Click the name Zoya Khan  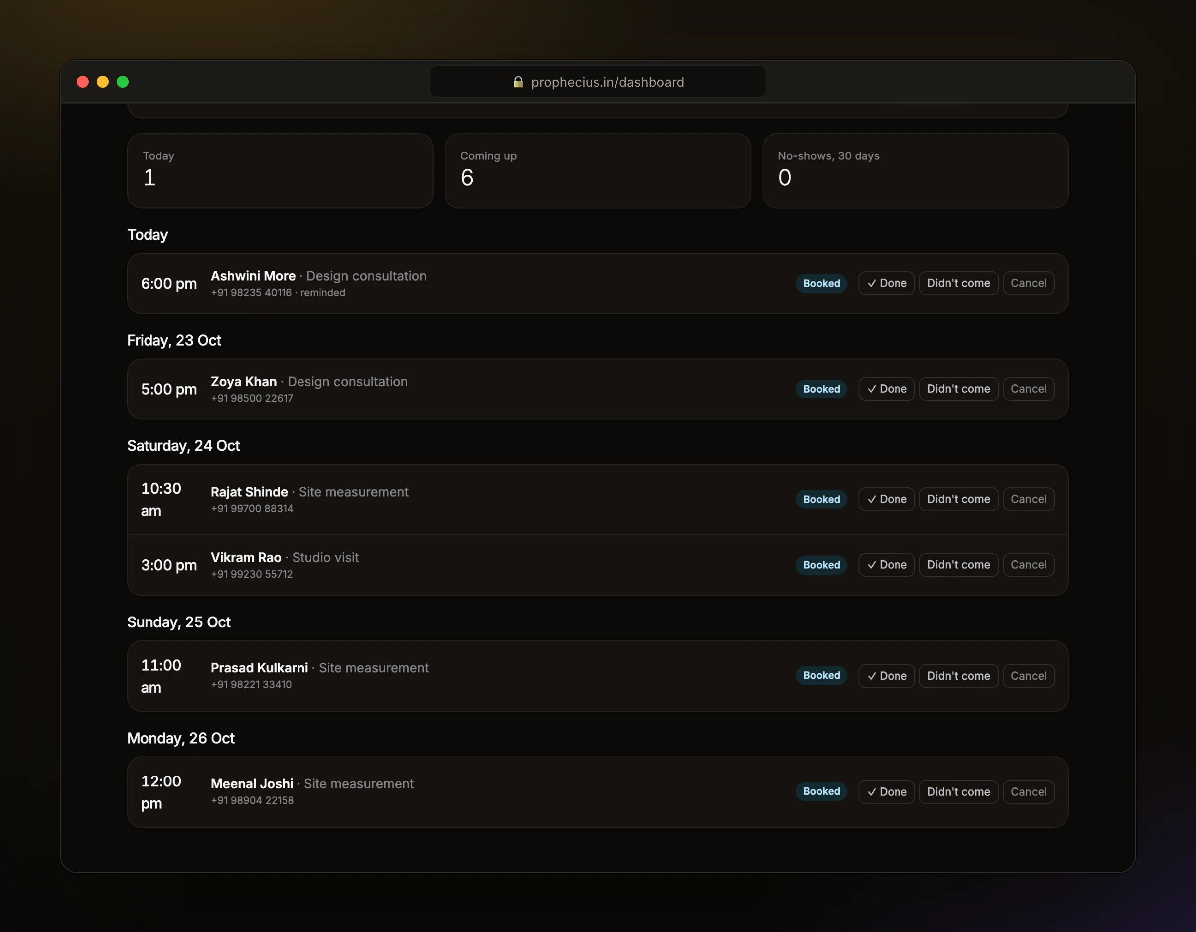pyautogui.click(x=244, y=382)
